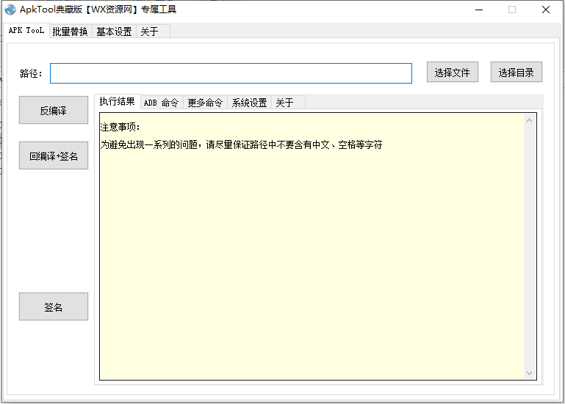This screenshot has width=565, height=404.
Task: Open the 系统设置 tab
Action: point(249,103)
